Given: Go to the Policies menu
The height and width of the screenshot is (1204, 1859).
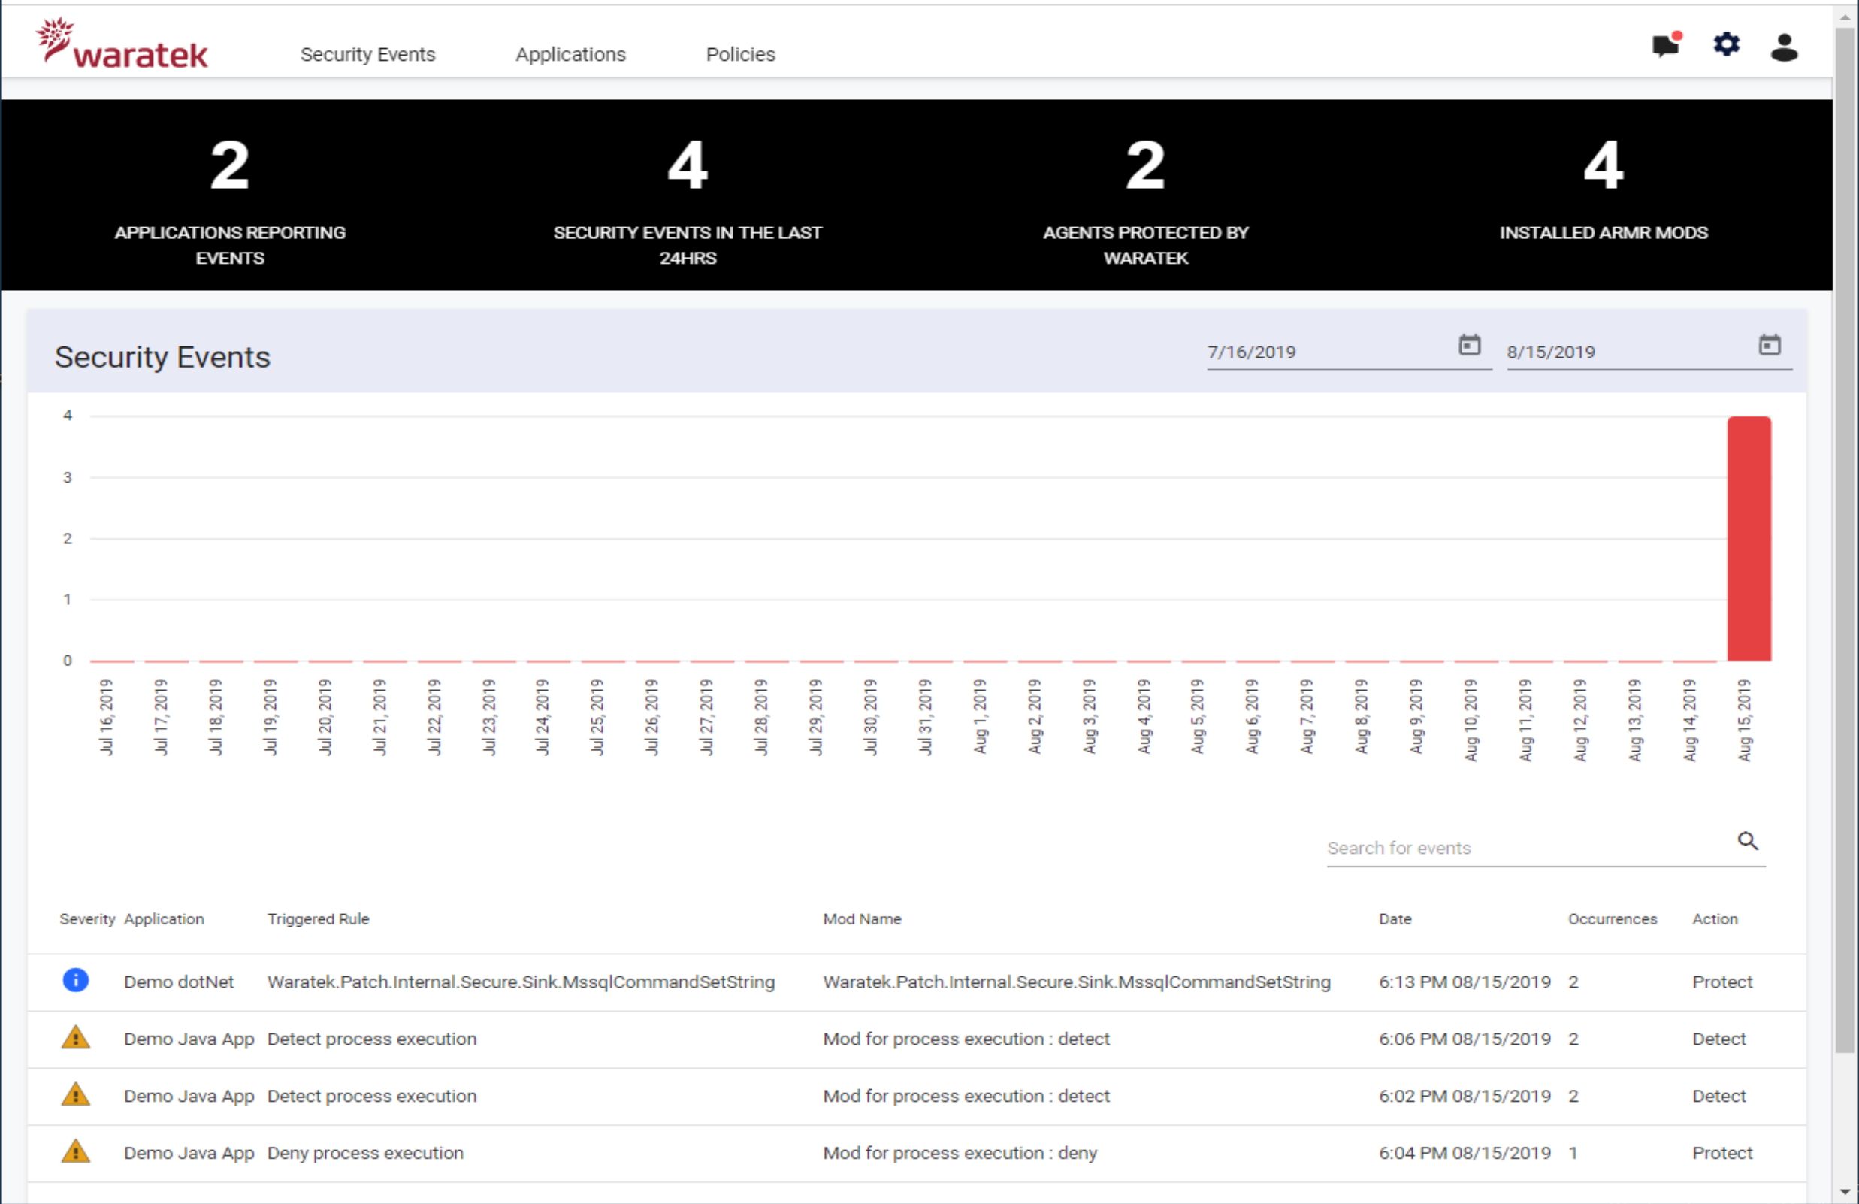Looking at the screenshot, I should pos(739,55).
